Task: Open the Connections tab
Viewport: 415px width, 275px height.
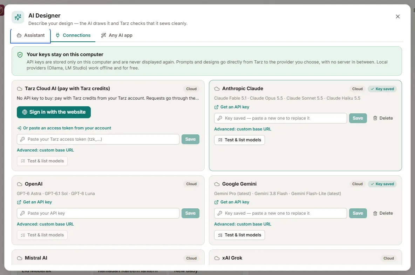Action: 73,35
